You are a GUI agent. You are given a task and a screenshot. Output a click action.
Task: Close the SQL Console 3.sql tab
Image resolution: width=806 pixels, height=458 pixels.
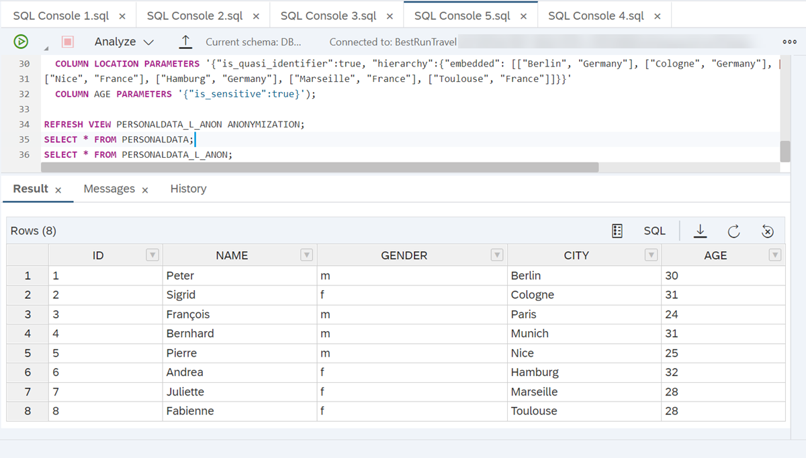[x=389, y=16]
